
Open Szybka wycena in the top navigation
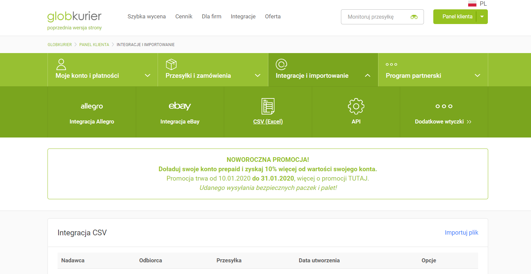147,16
